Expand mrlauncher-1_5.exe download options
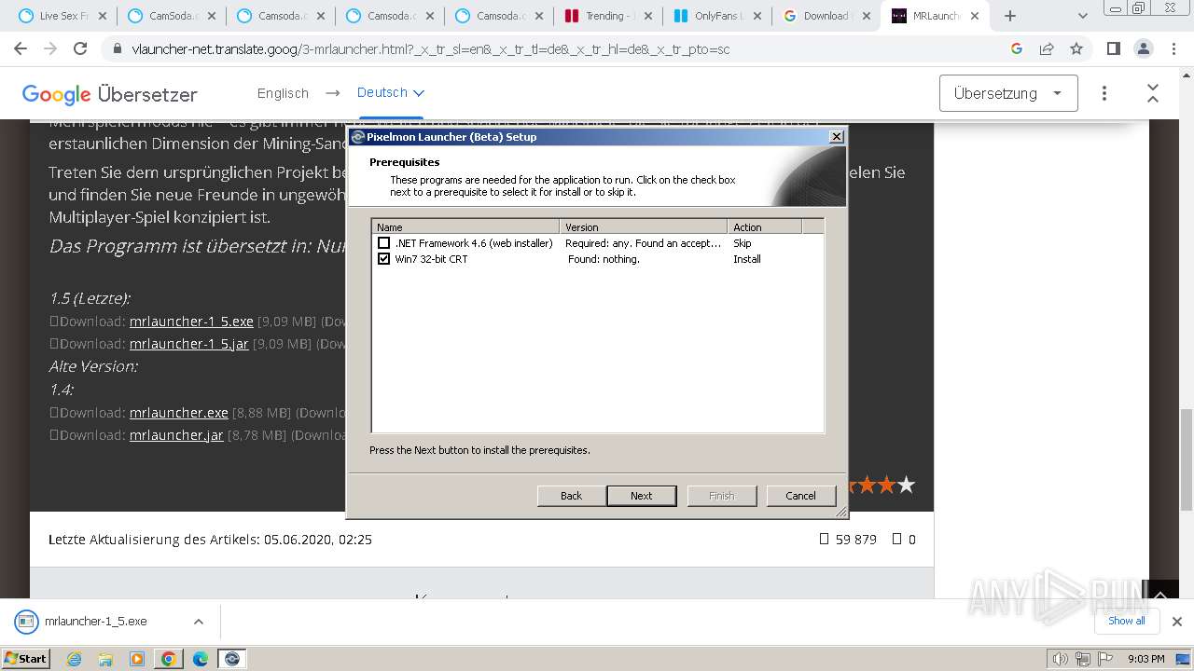 click(198, 622)
